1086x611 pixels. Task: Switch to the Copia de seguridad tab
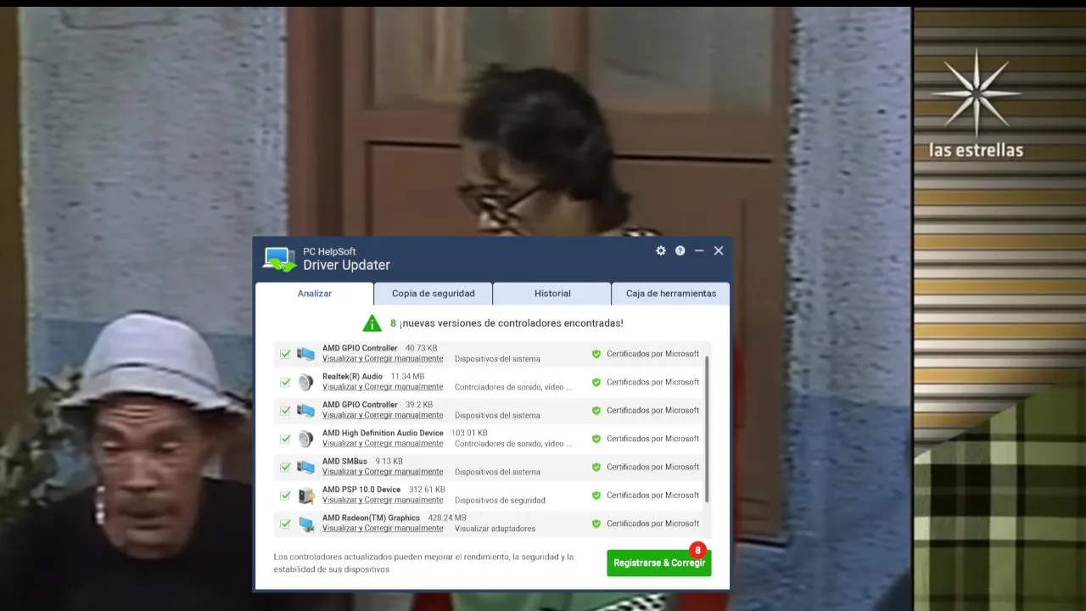[434, 294]
